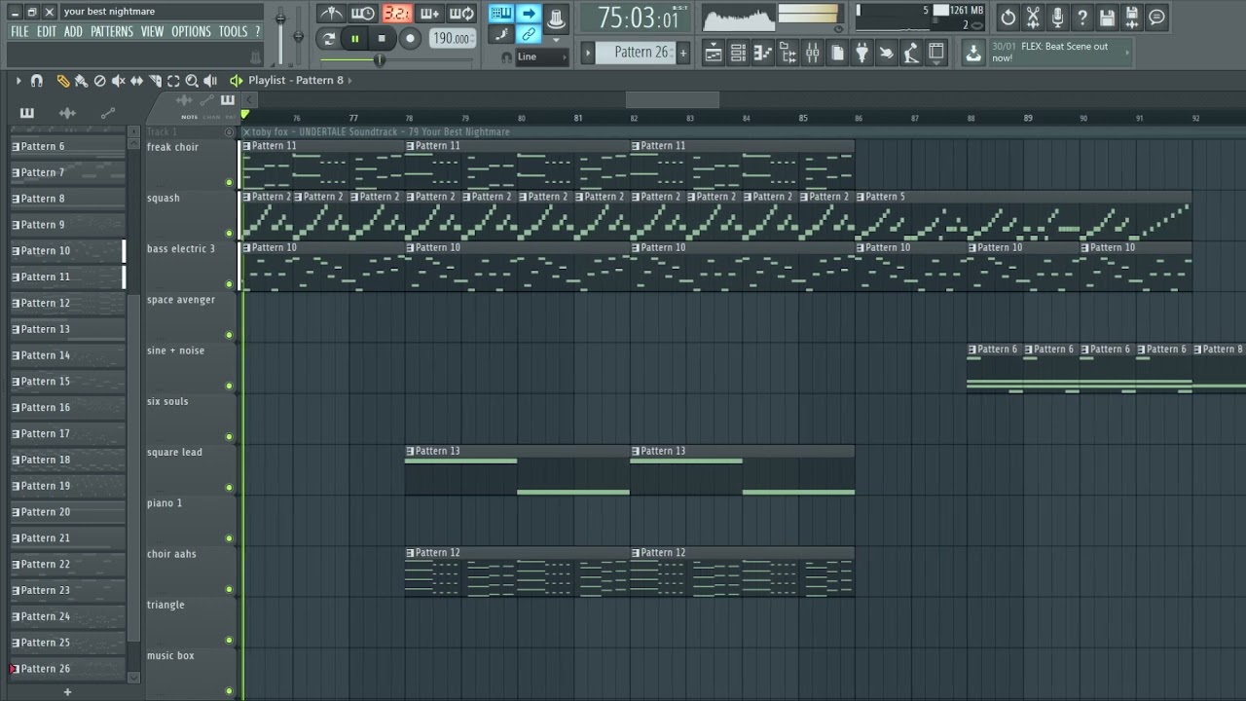Open the Pattern 26 selector dropdown

click(637, 53)
